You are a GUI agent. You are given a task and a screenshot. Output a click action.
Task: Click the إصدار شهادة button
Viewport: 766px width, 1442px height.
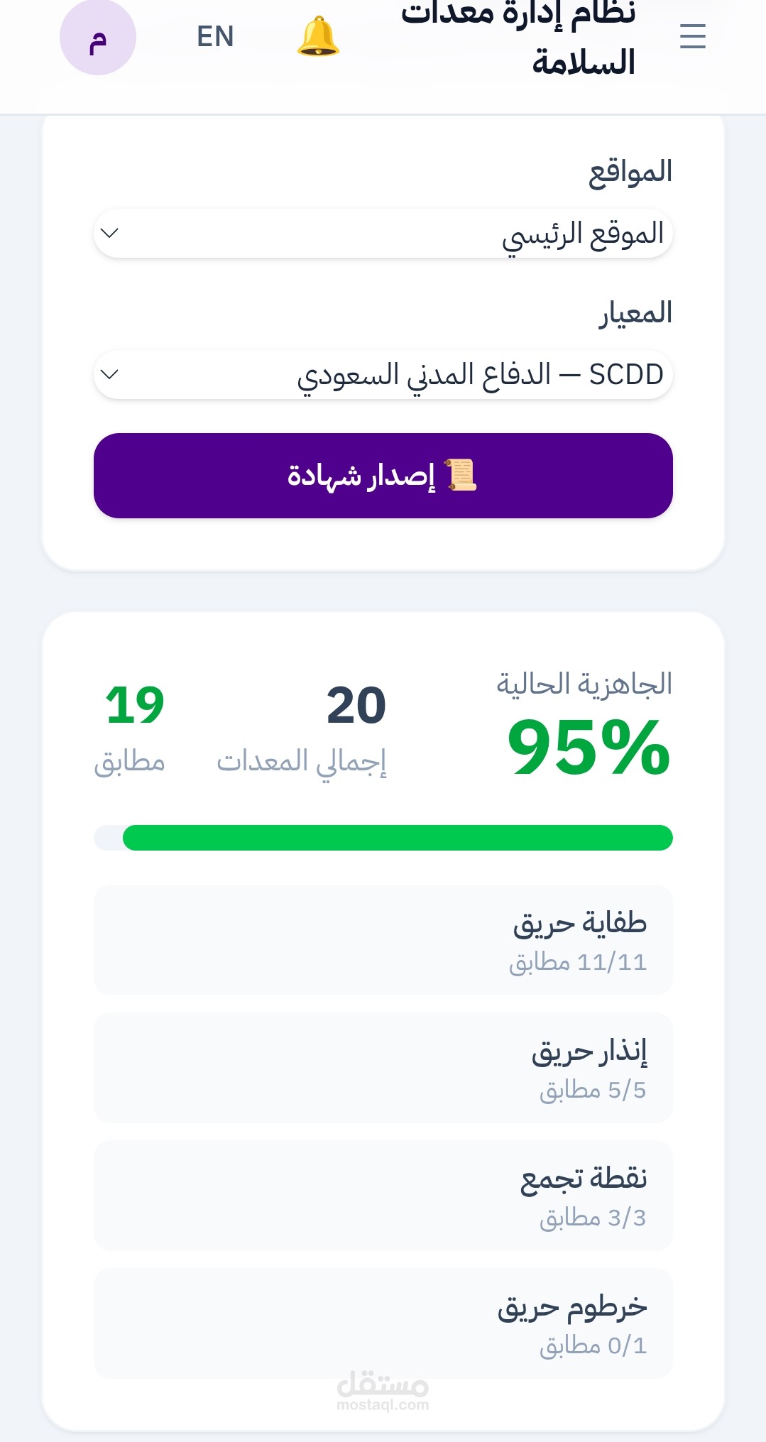coord(383,476)
